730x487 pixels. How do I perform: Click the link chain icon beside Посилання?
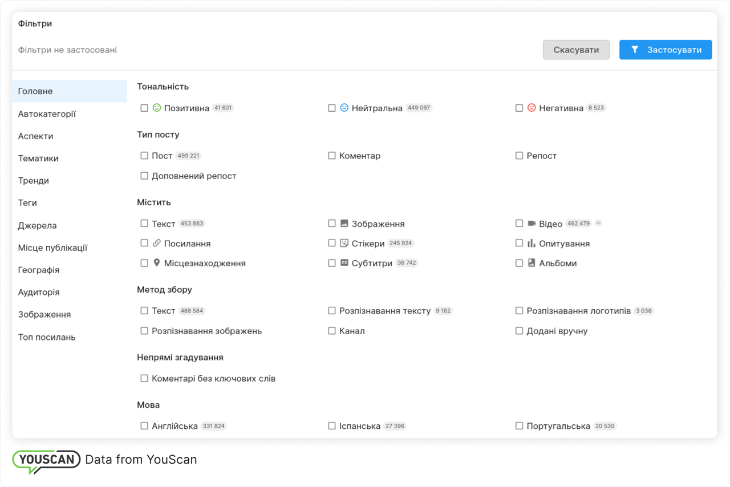157,243
